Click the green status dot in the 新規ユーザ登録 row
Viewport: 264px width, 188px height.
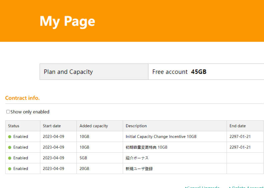tap(10, 169)
